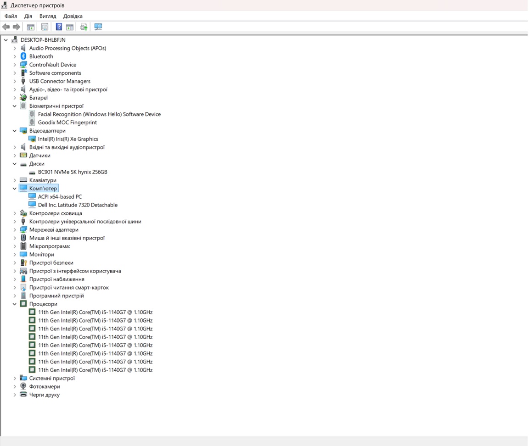Click the blue Help question-mark icon

pyautogui.click(x=59, y=27)
